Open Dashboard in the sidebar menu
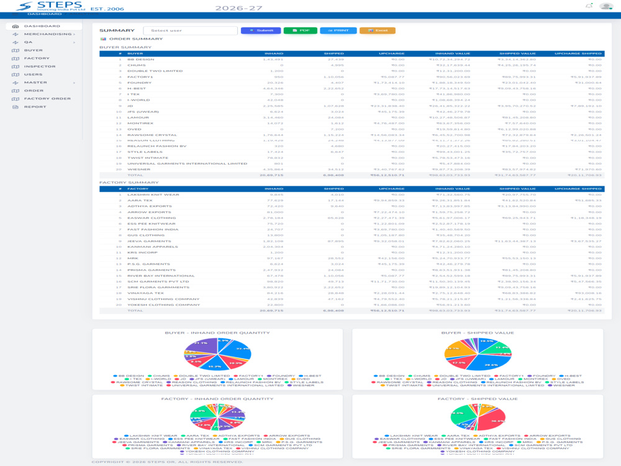This screenshot has height=466, width=621. pos(44,26)
